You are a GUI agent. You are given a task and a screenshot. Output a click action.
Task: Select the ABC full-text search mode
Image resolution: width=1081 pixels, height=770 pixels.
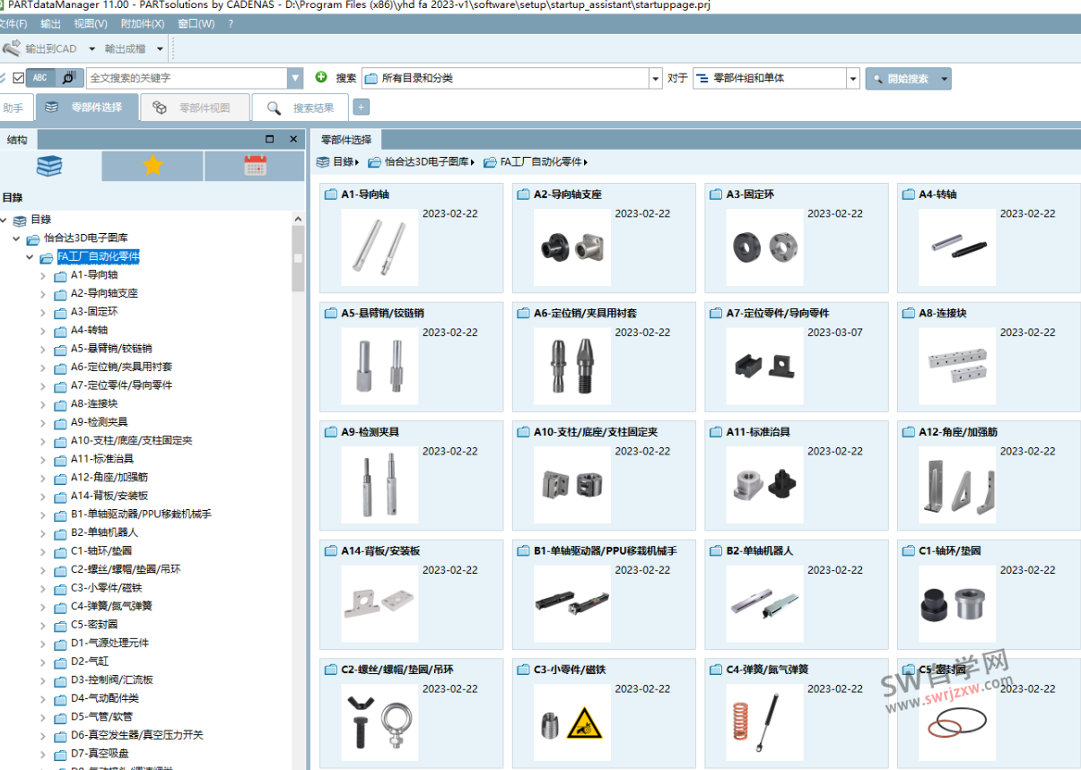point(40,78)
